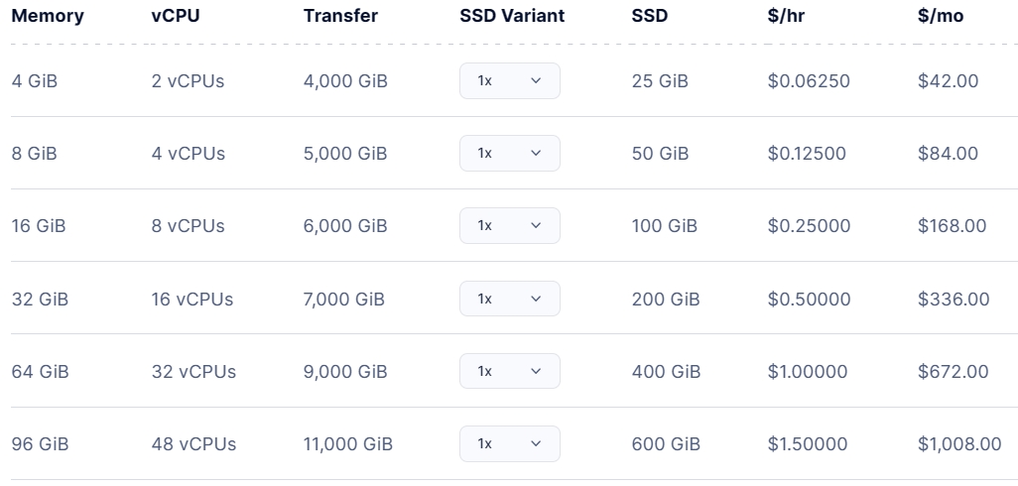Click the Memory column header
Image resolution: width=1018 pixels, height=486 pixels.
(48, 16)
